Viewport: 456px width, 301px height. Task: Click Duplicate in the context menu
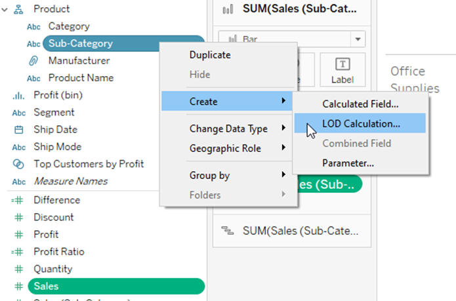210,55
